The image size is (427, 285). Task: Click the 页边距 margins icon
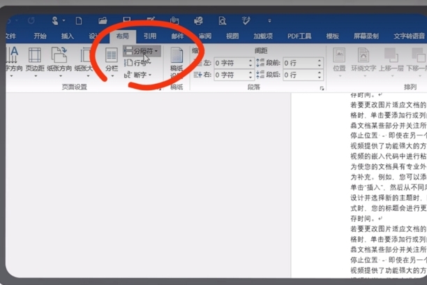[x=35, y=55]
